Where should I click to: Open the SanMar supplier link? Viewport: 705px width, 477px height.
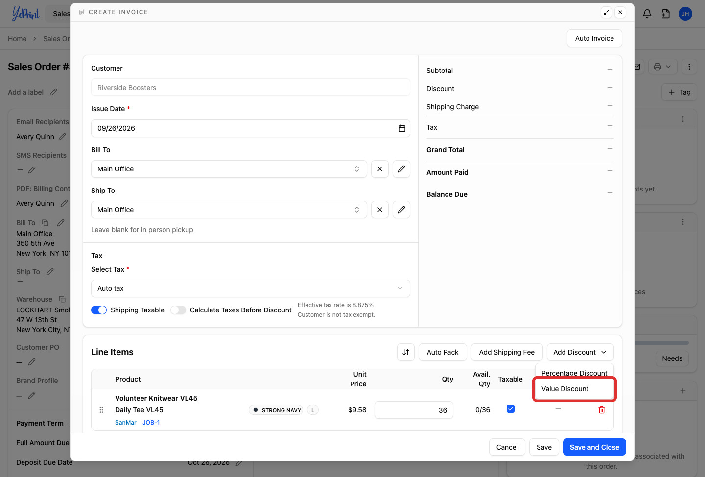tap(126, 423)
